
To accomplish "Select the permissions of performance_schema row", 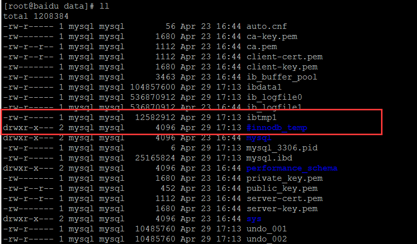I will pos(28,168).
